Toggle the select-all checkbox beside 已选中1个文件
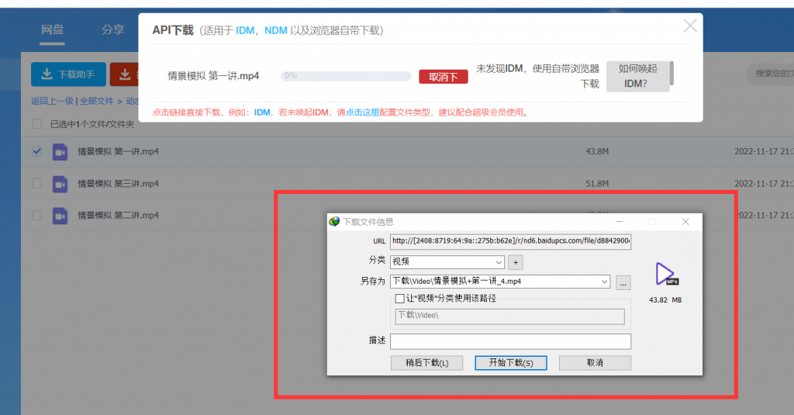Screen dimensions: 794x415 (x=37, y=123)
